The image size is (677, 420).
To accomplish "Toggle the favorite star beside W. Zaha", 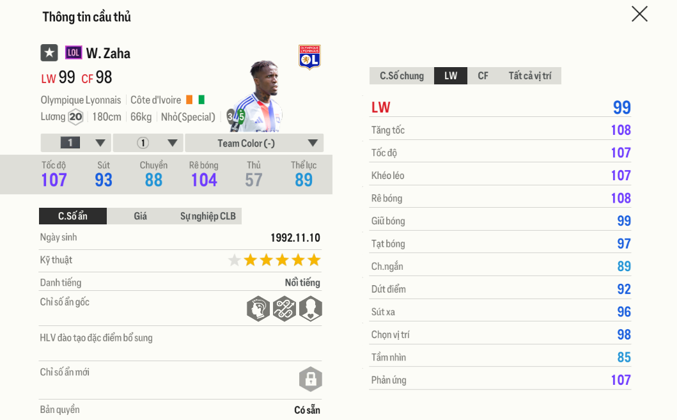I will [x=49, y=52].
